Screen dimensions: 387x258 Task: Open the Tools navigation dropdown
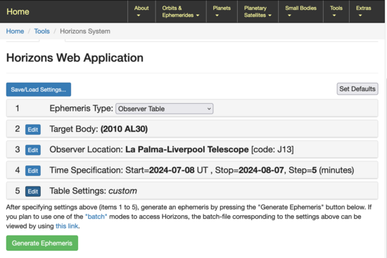tap(336, 11)
